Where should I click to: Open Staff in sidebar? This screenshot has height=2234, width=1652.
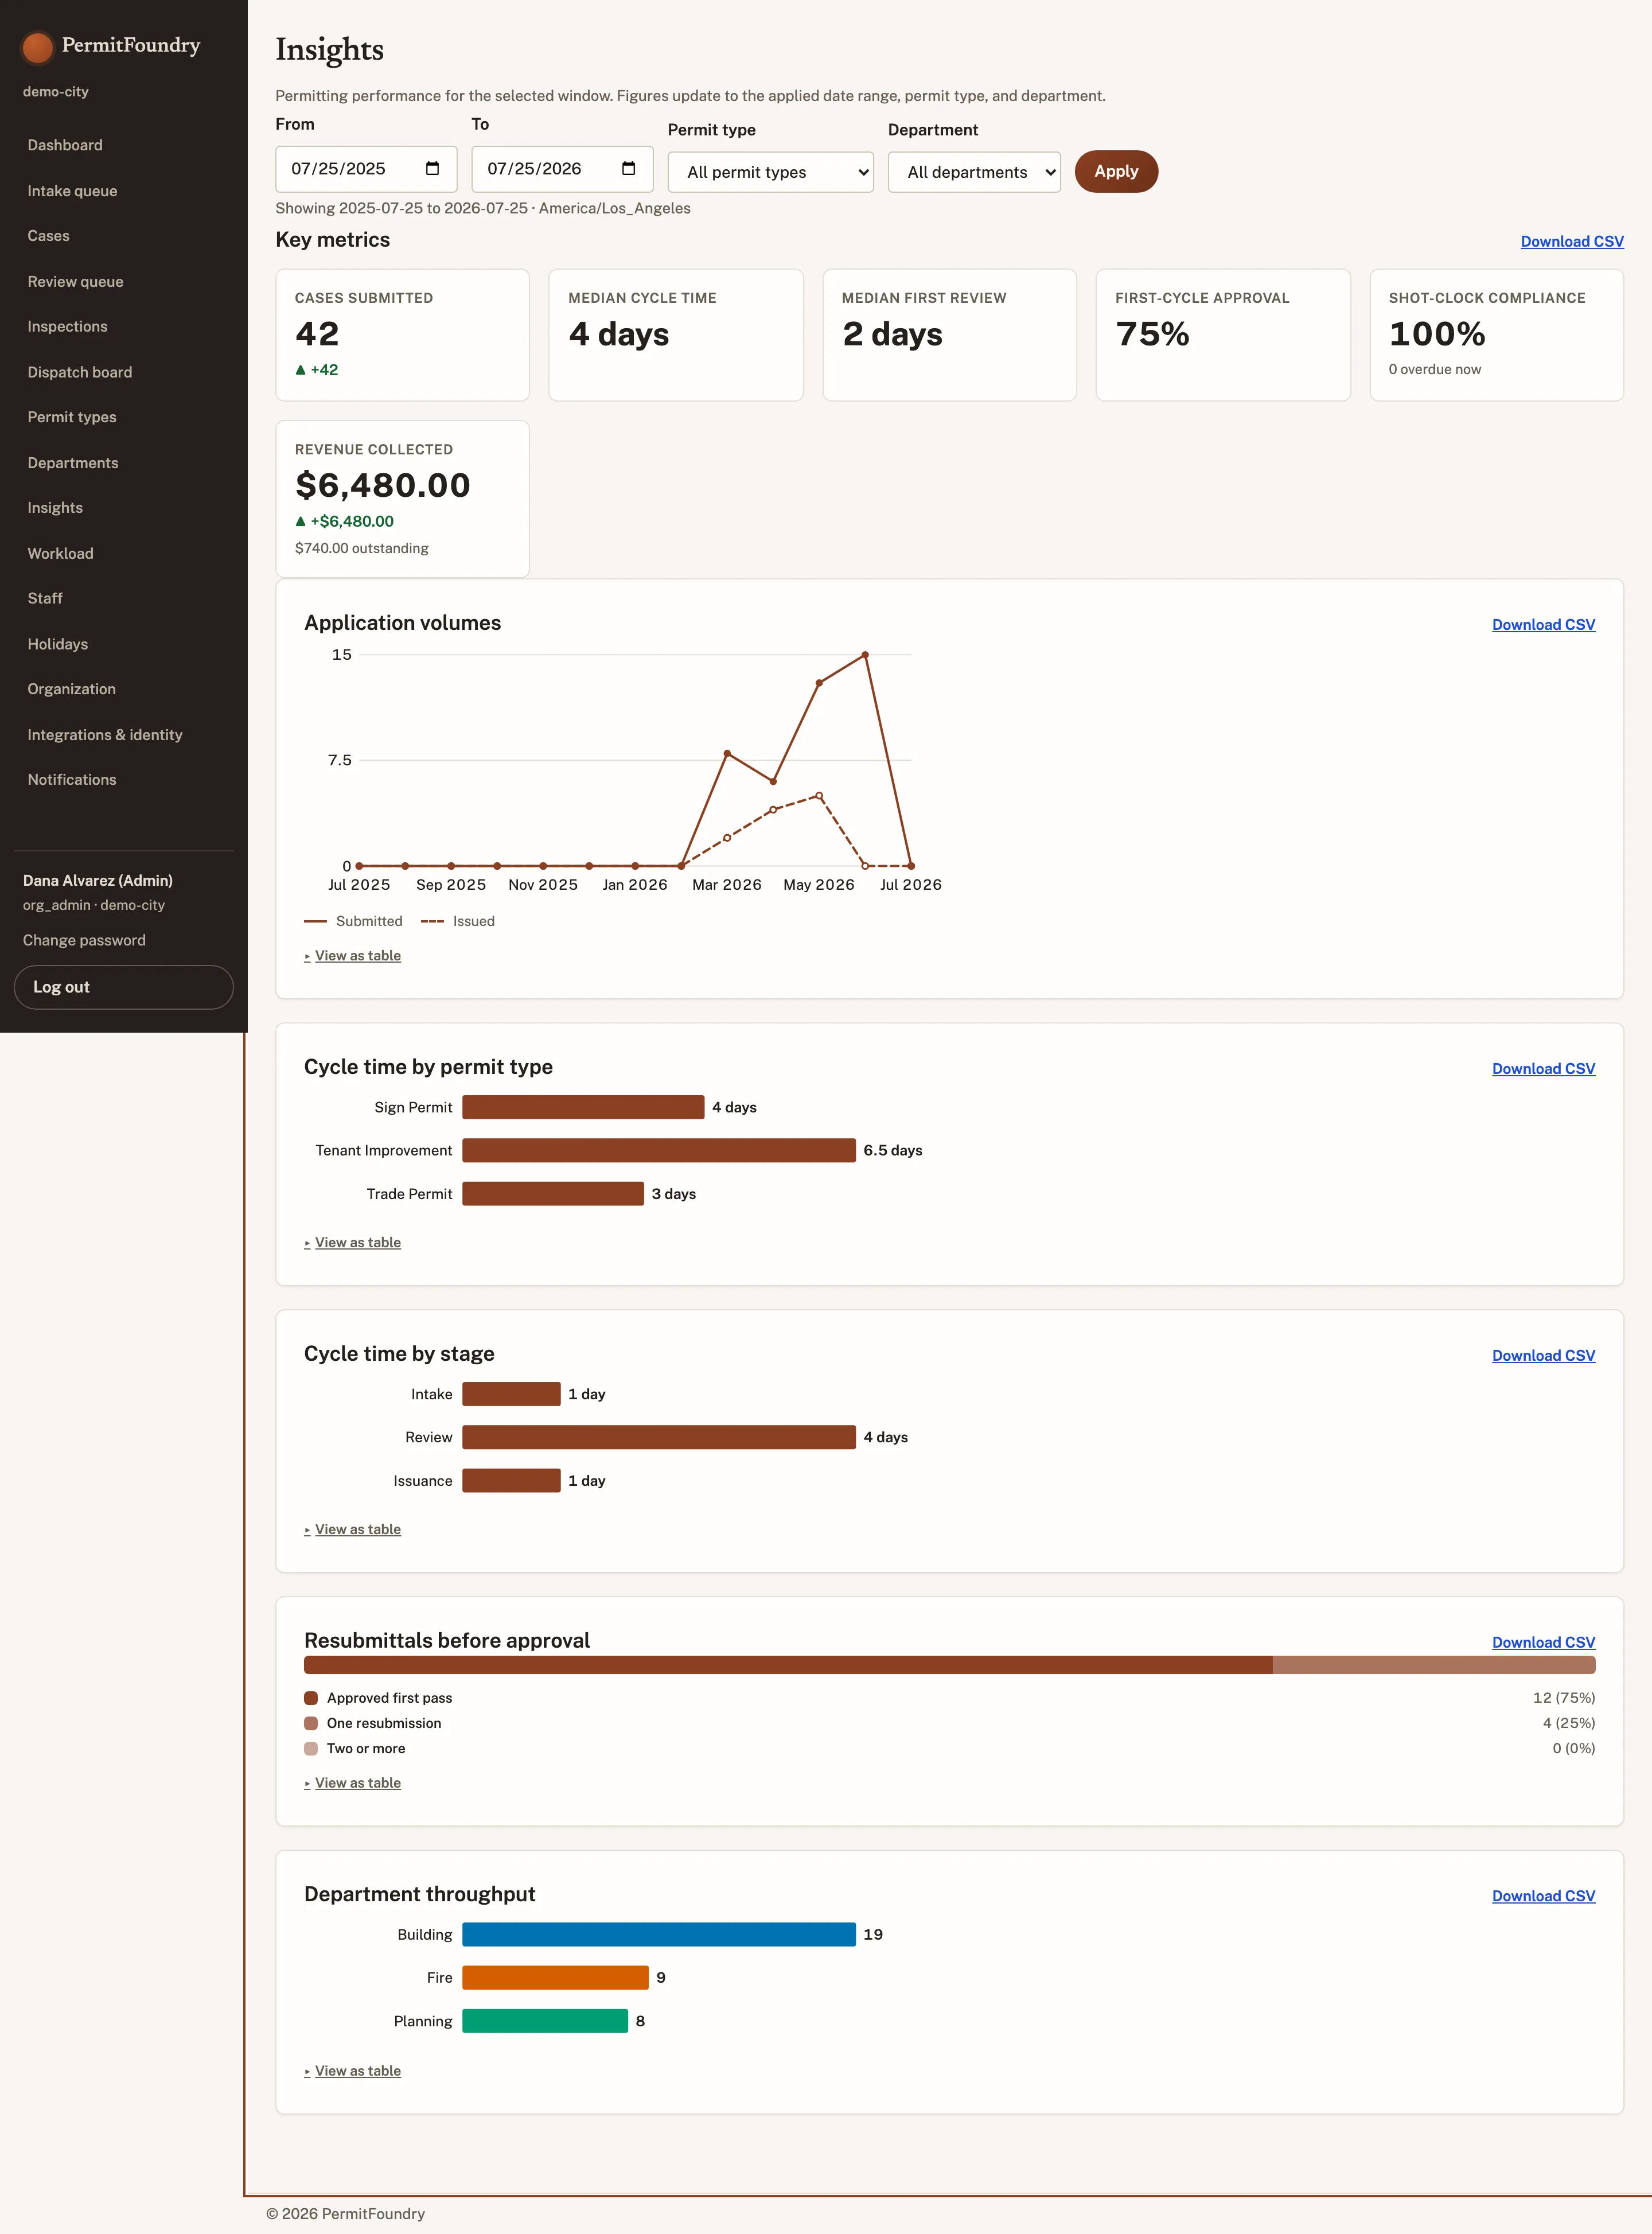pyautogui.click(x=45, y=598)
